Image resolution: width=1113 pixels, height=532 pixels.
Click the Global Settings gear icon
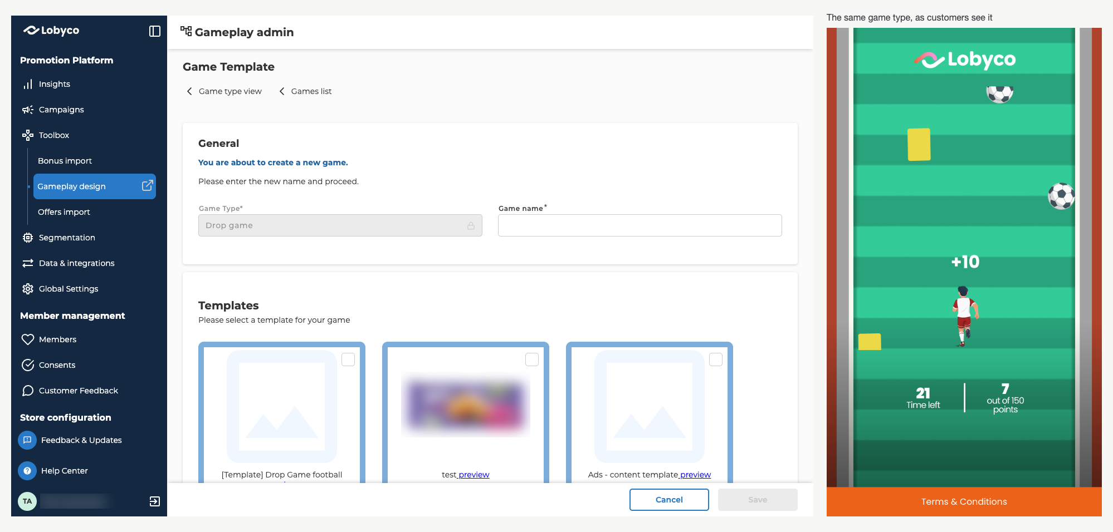point(28,289)
